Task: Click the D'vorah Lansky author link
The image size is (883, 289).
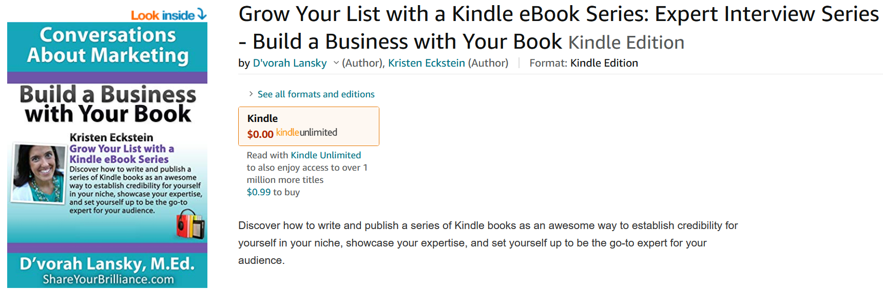Action: tap(290, 63)
